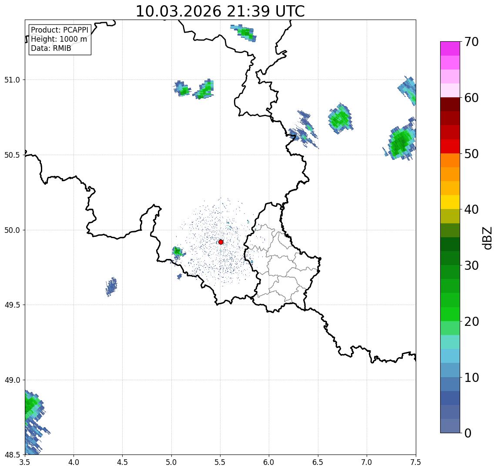This screenshot has height=471, width=498.
Task: Click the latitude axis label 51.0
Action: [12, 80]
